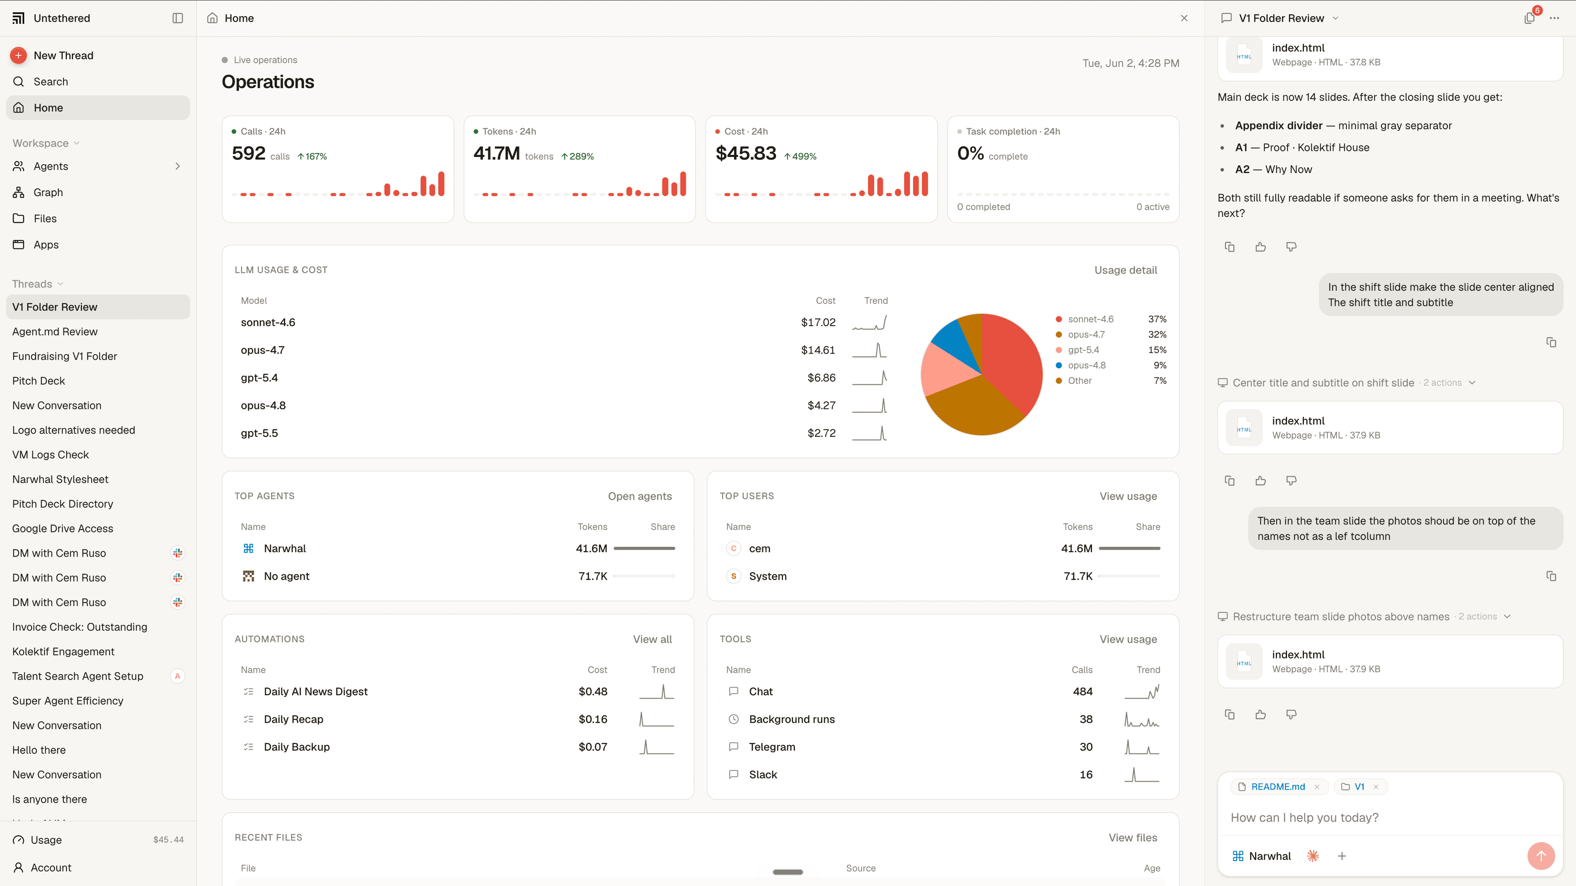Click the Background runs clock icon
The width and height of the screenshot is (1576, 886).
[733, 720]
